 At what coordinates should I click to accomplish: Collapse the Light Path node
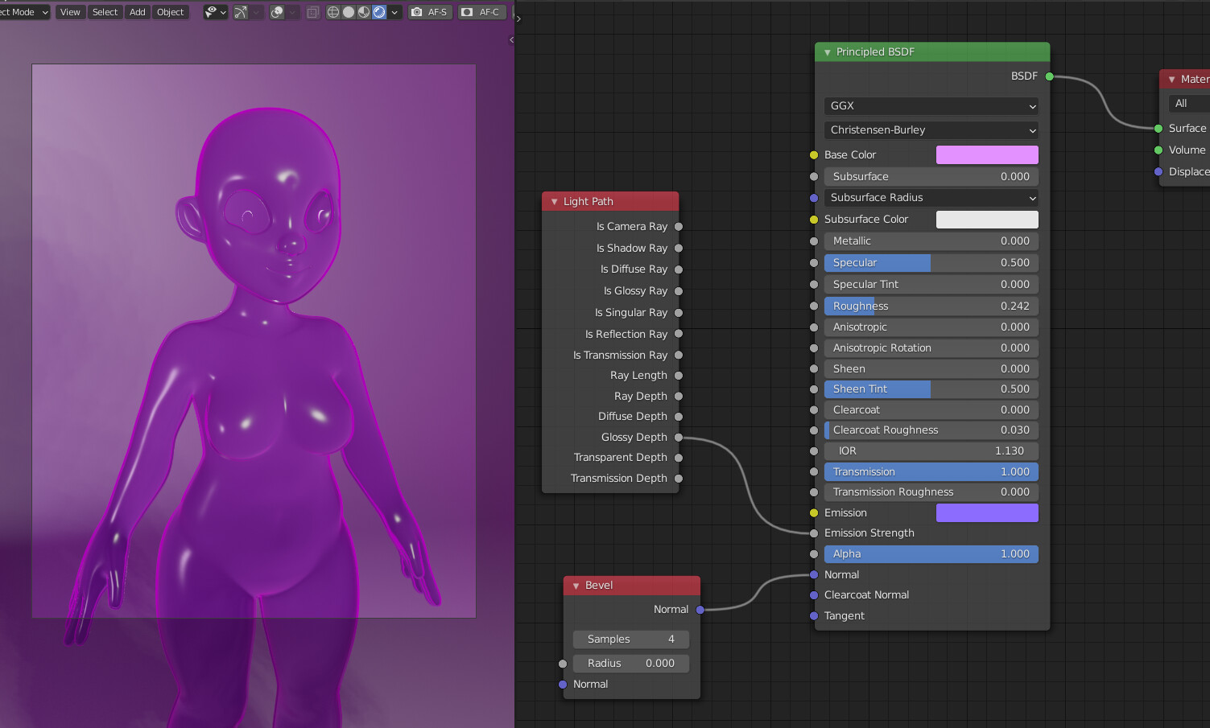[554, 202]
